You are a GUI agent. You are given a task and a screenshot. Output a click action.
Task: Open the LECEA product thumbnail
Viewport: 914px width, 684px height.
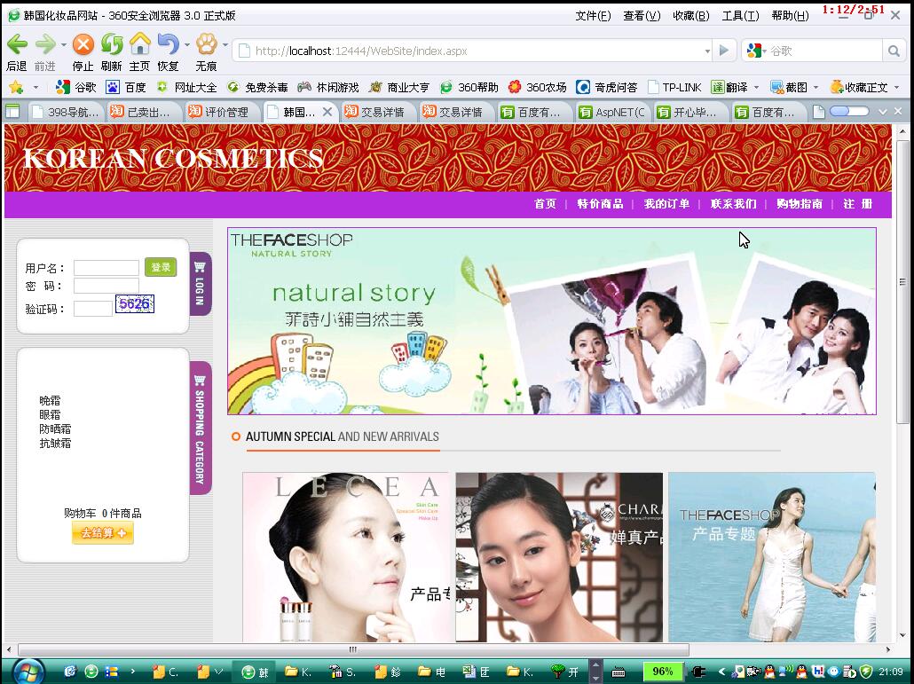pyautogui.click(x=348, y=557)
